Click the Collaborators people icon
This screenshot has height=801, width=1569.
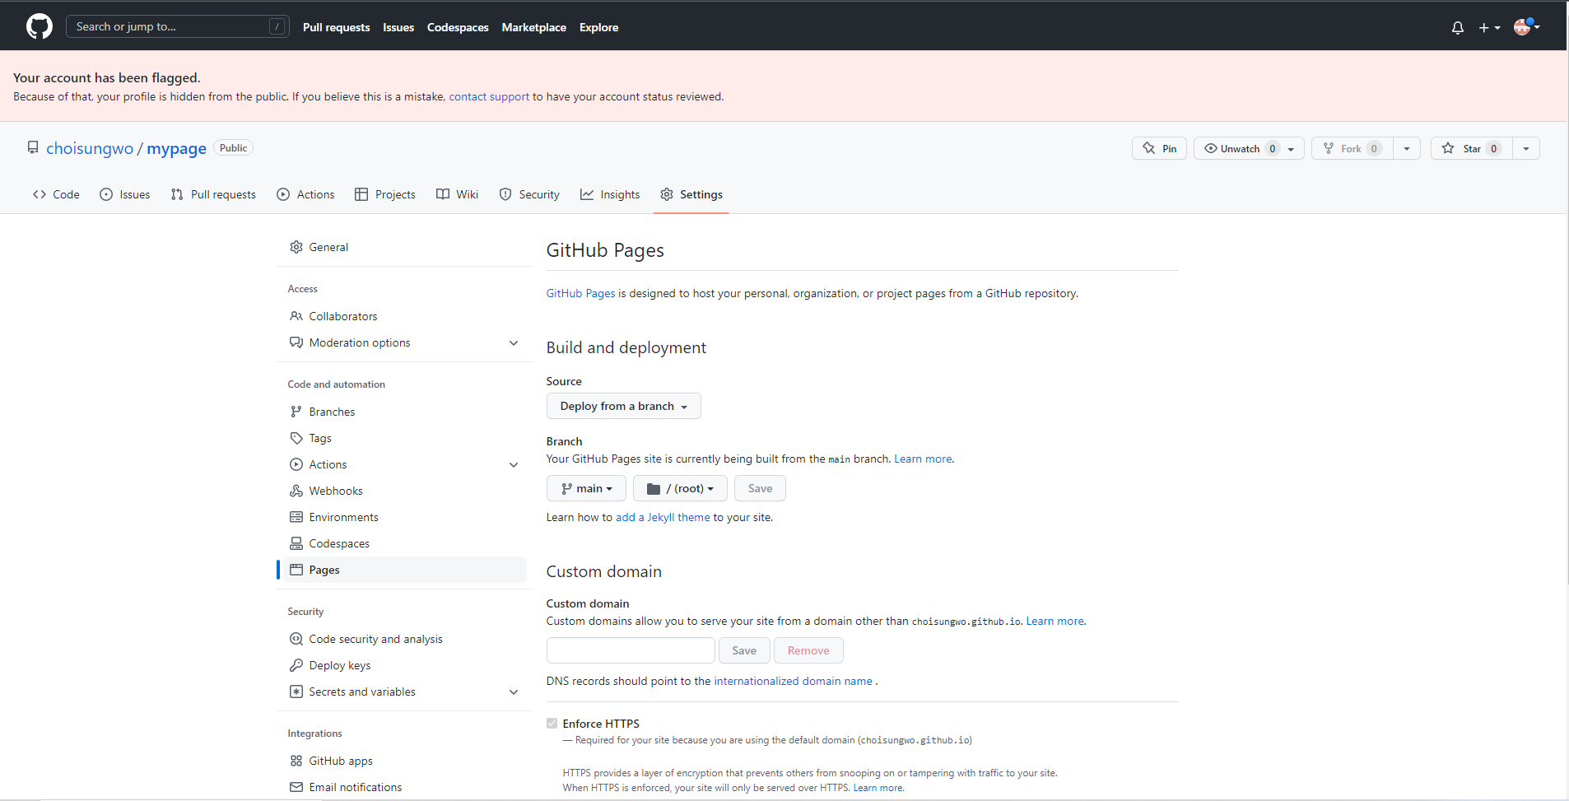[296, 316]
